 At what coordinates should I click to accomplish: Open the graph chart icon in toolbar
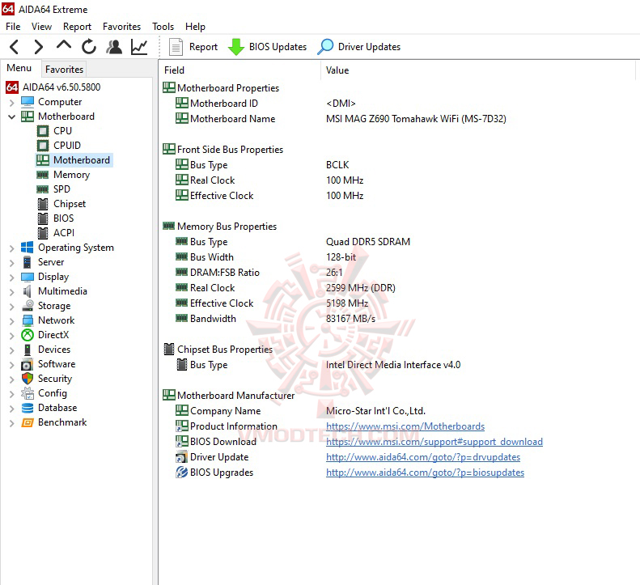point(139,47)
